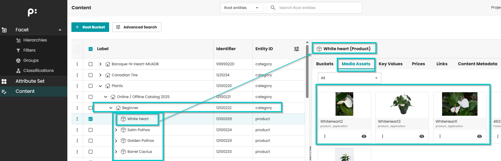Open Advanced Search
501x161 pixels.
coord(137,27)
